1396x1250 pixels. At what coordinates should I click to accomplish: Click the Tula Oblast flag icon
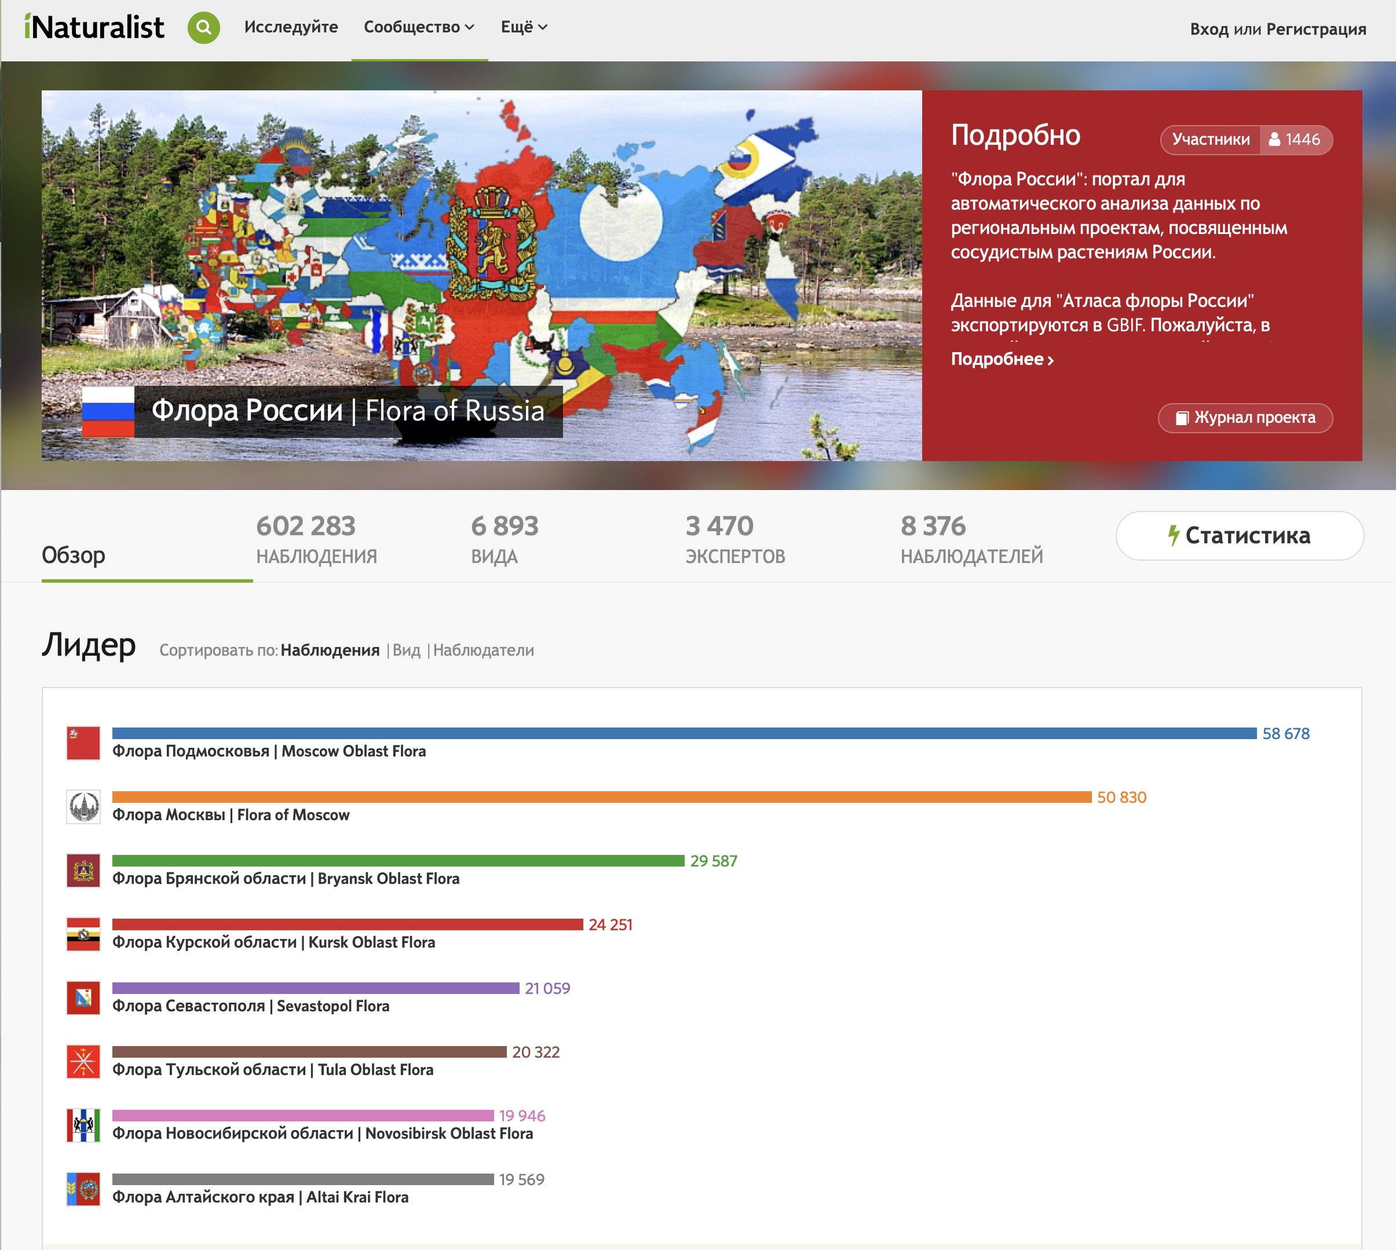click(x=83, y=1062)
